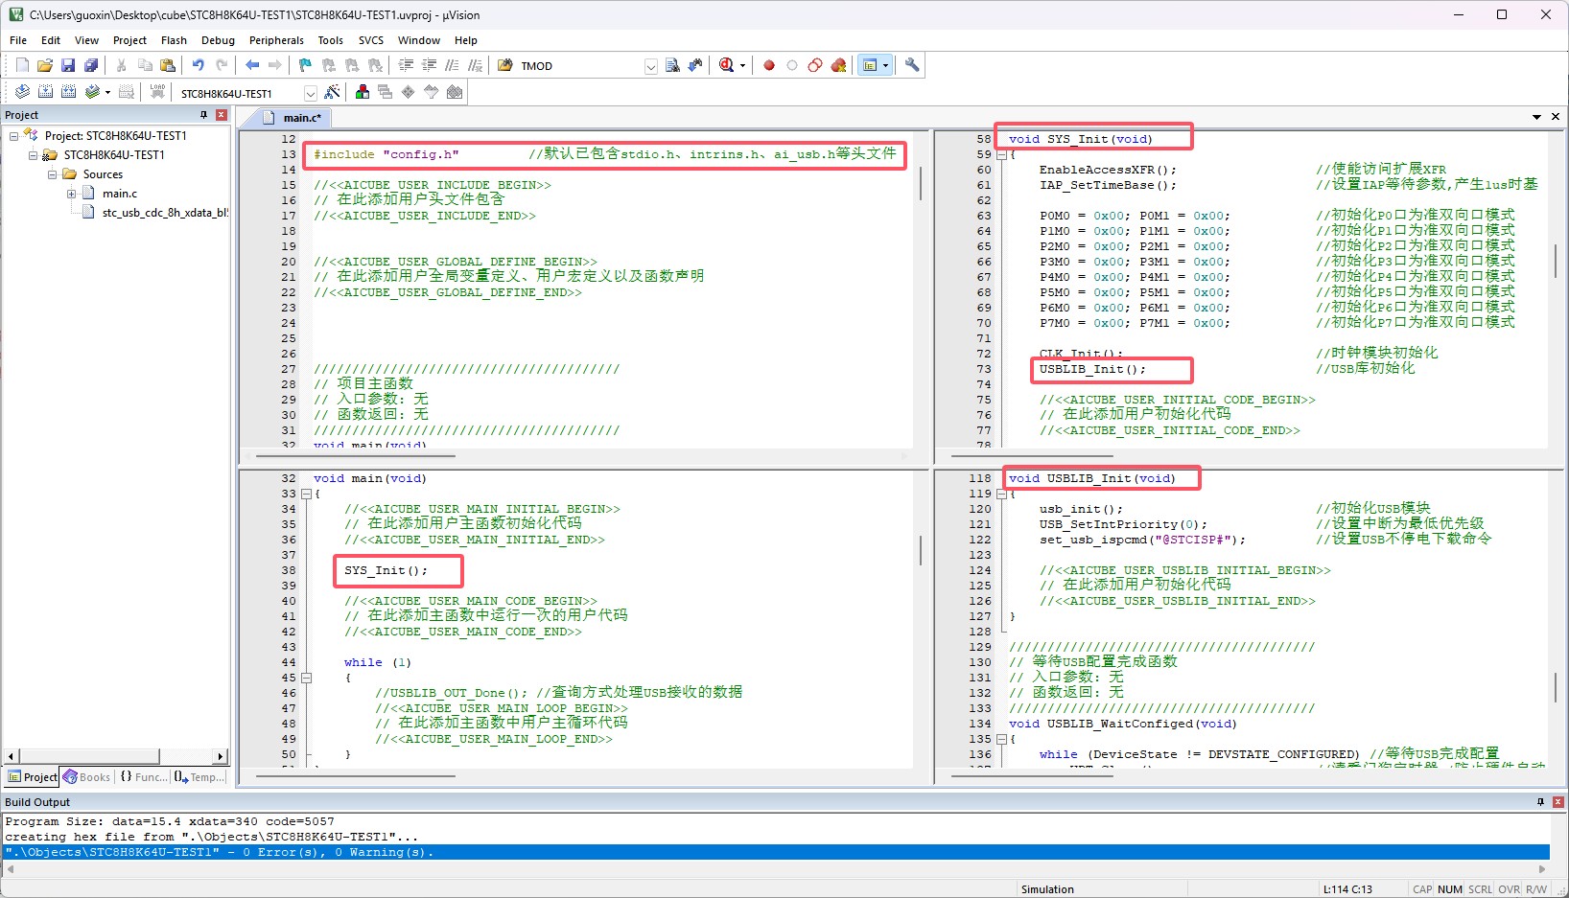The height and width of the screenshot is (898, 1569).
Task: Toggle the window layout button in the toolbar
Action: 870,65
